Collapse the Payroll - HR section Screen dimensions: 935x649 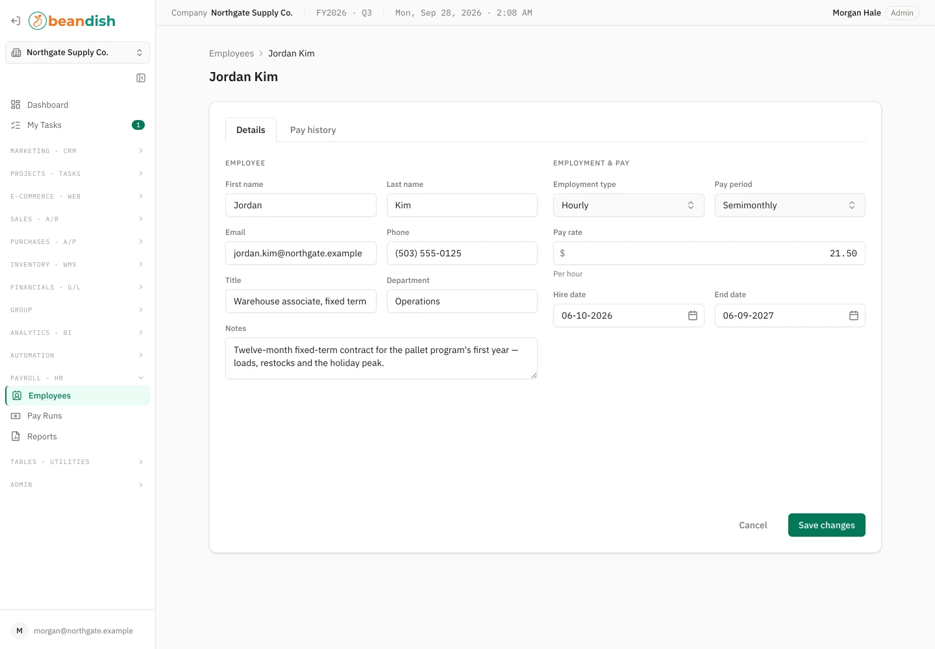click(77, 378)
